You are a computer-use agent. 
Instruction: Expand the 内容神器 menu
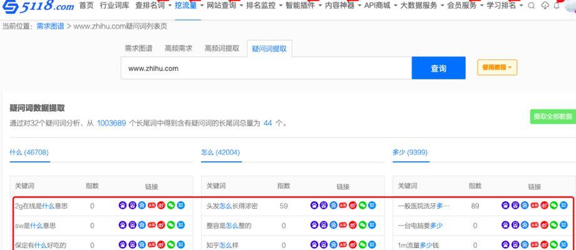tap(344, 6)
